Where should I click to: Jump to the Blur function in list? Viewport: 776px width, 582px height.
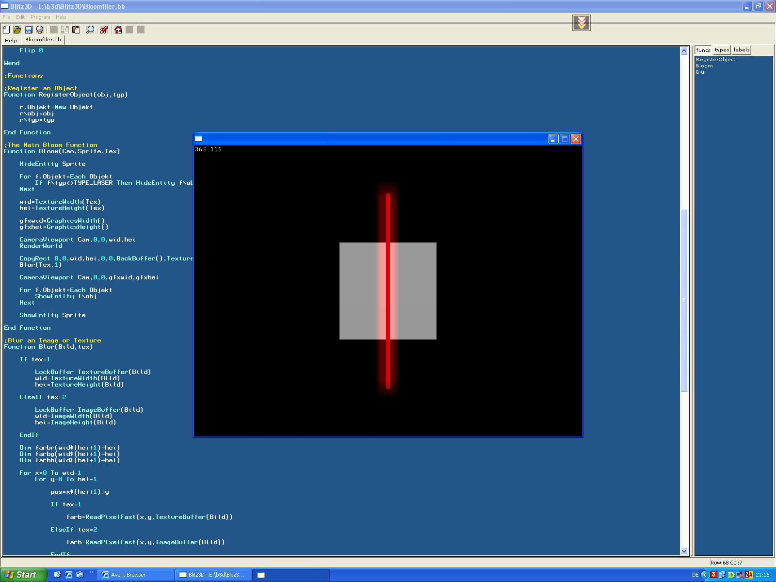[x=701, y=72]
